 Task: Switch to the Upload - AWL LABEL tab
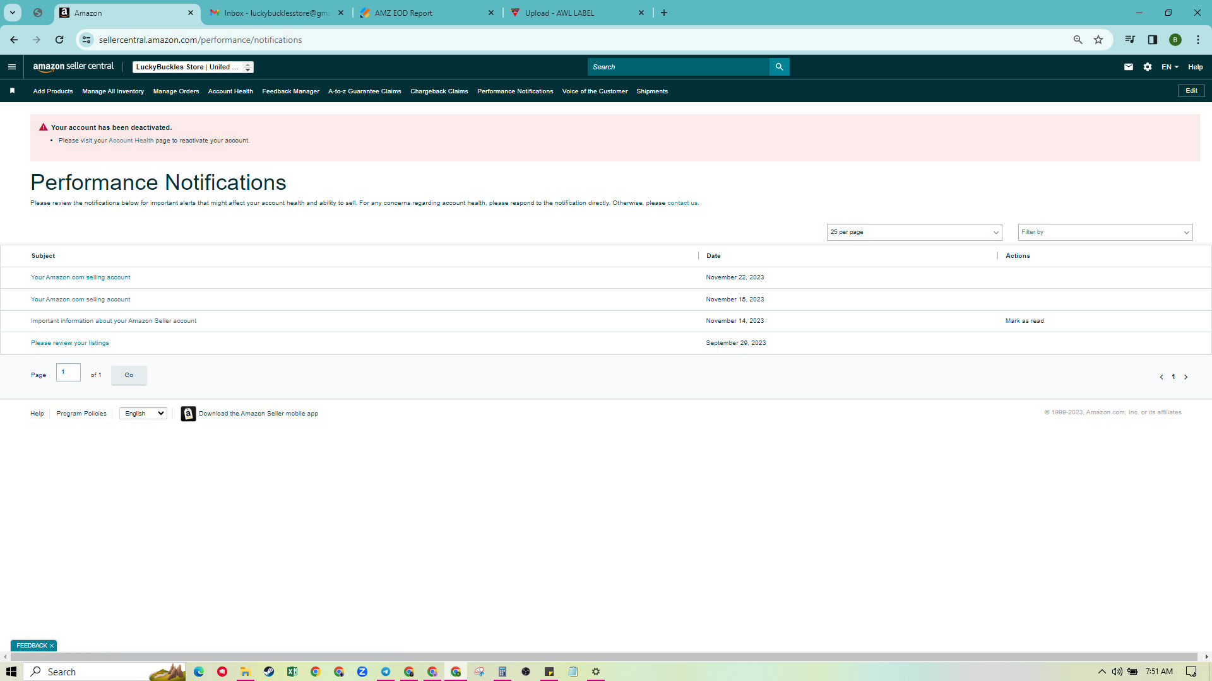[577, 13]
